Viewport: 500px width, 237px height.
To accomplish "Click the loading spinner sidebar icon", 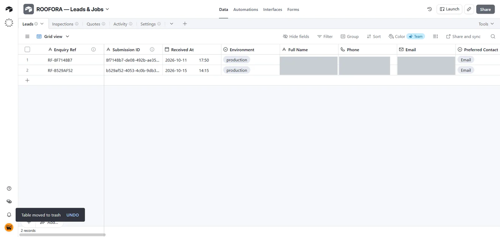I will (x=9, y=23).
